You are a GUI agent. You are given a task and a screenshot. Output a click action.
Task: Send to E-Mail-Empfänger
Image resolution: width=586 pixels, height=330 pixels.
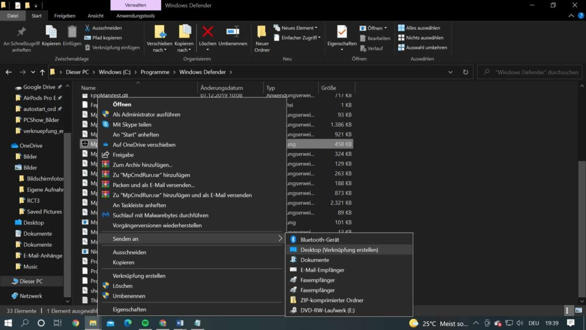pyautogui.click(x=349, y=270)
